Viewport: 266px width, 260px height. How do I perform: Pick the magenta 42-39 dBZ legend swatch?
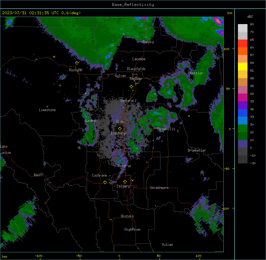click(243, 97)
